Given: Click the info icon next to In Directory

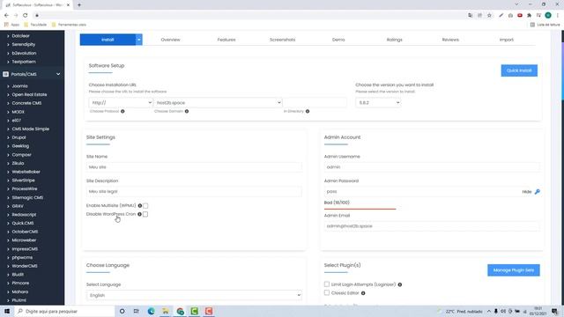Looking at the screenshot, I should point(308,112).
